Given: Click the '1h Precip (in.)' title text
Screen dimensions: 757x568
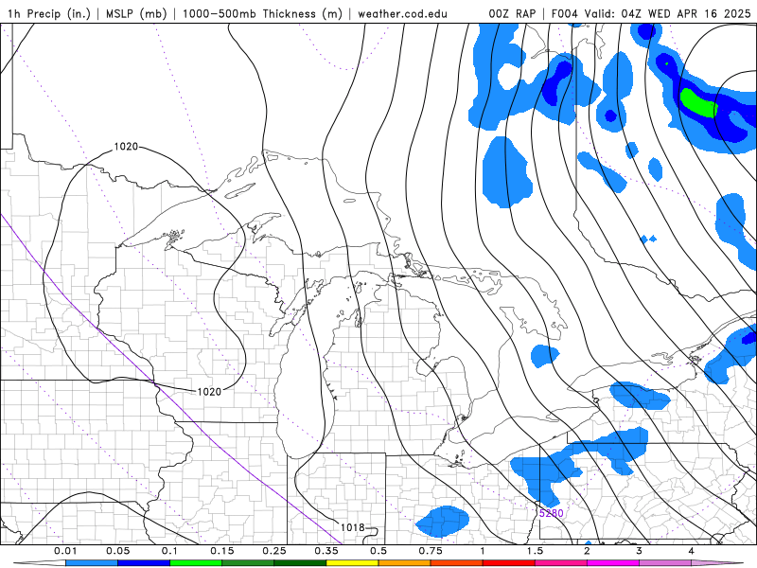Looking at the screenshot, I should (x=49, y=14).
